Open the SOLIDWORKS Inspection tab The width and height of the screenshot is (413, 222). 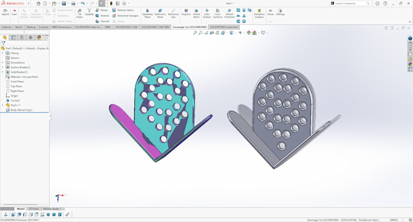pos(224,27)
